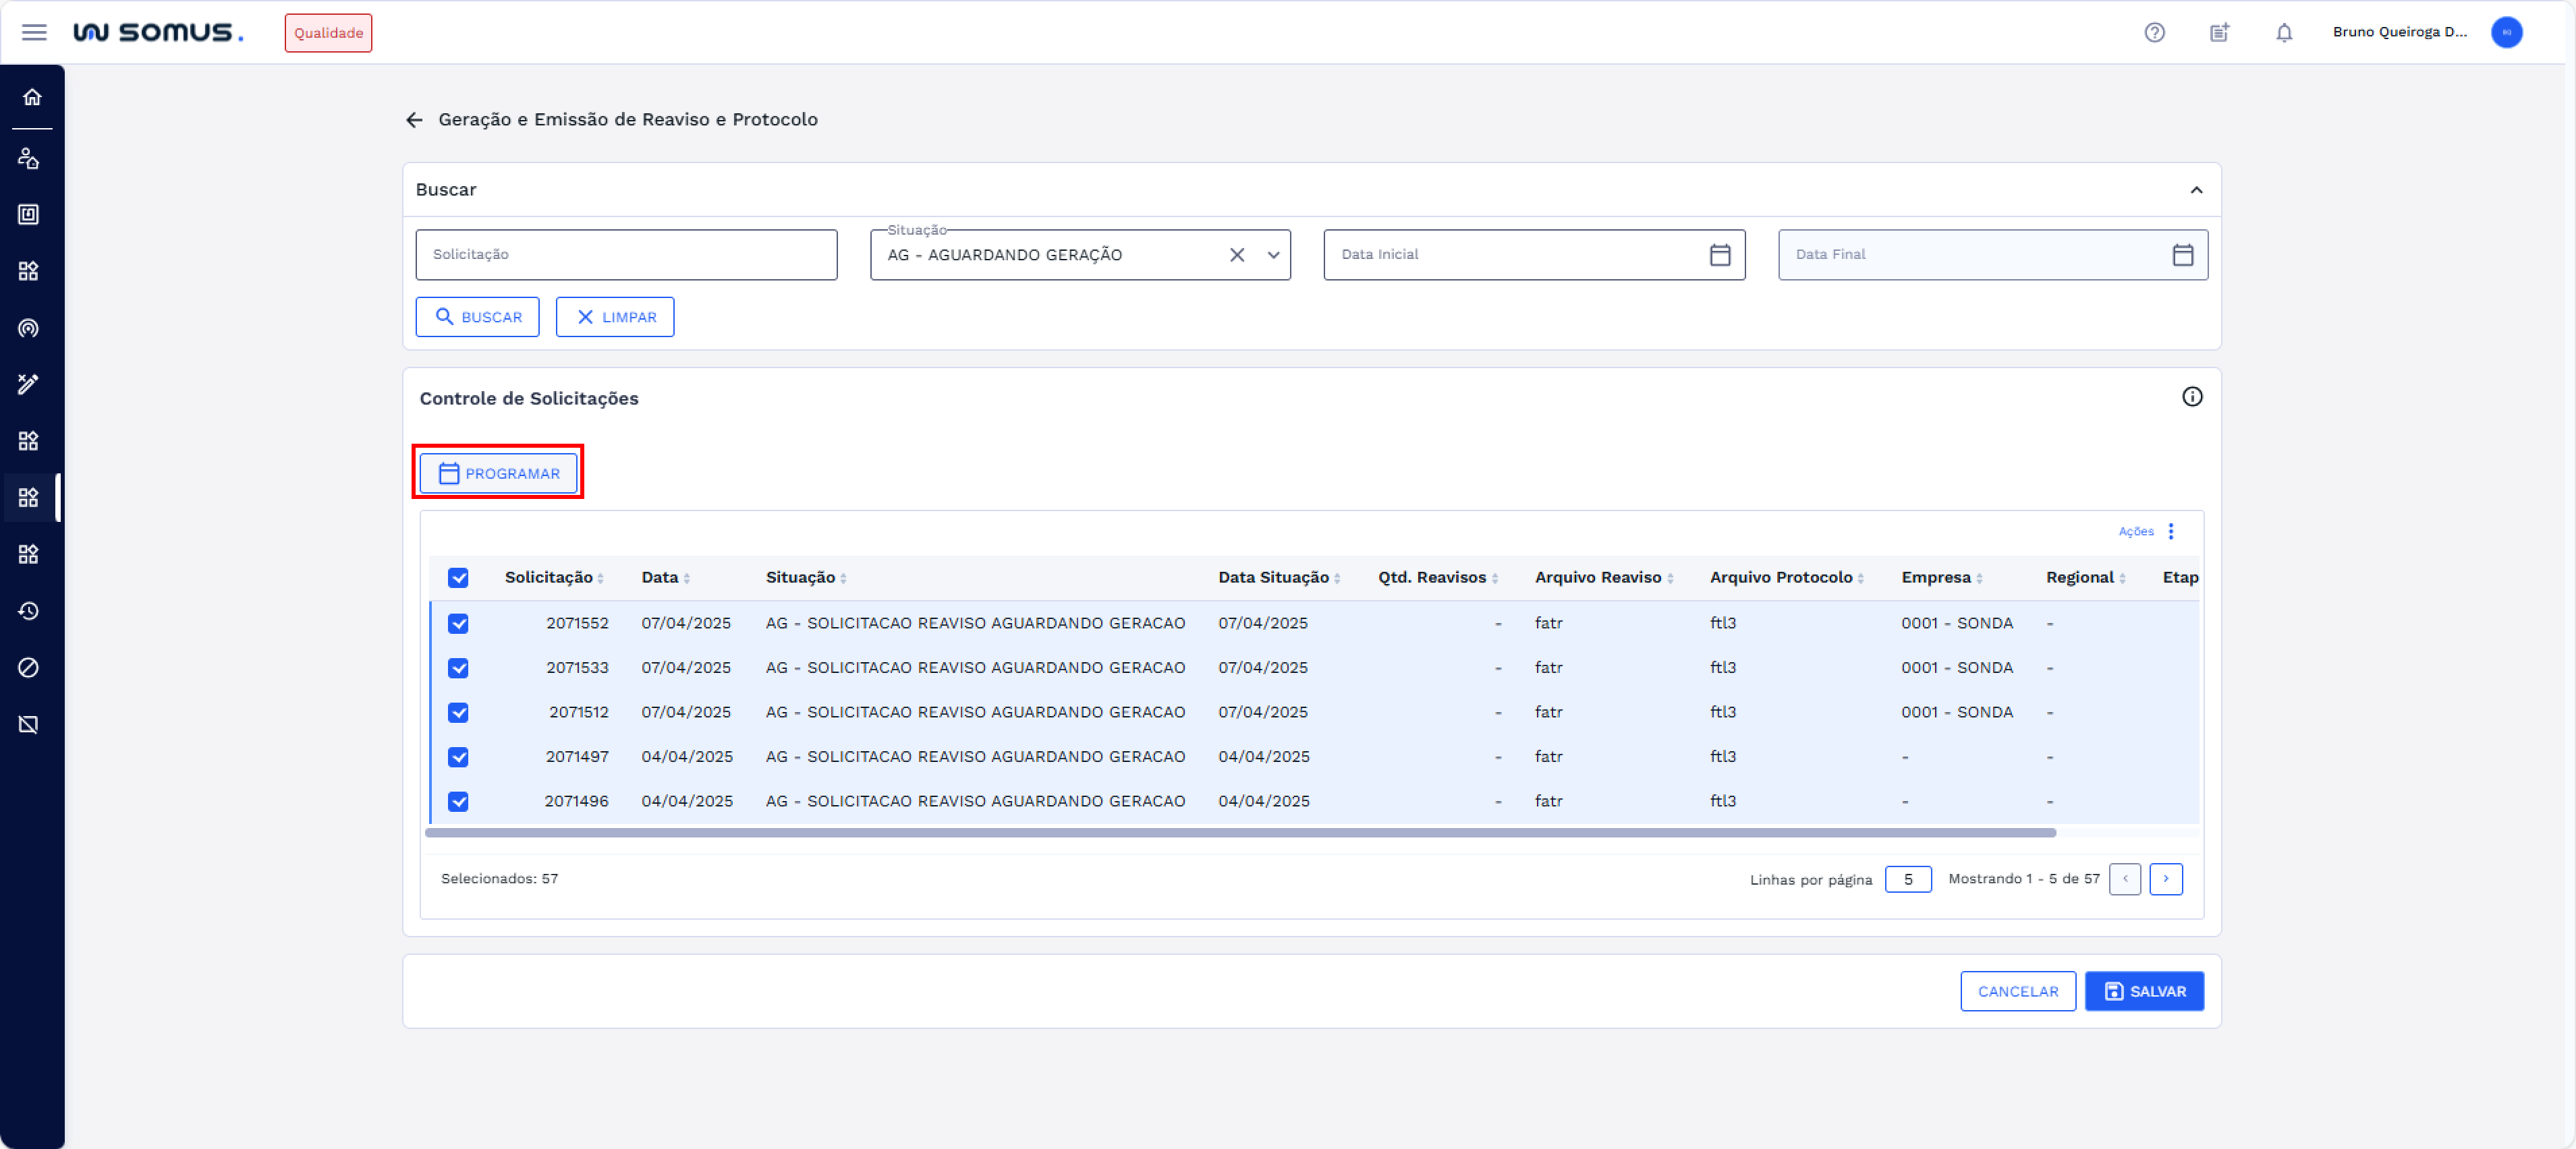Screen dimensions: 2576x1149
Task: Uncheck row for solicitação 2071552
Action: [458, 624]
